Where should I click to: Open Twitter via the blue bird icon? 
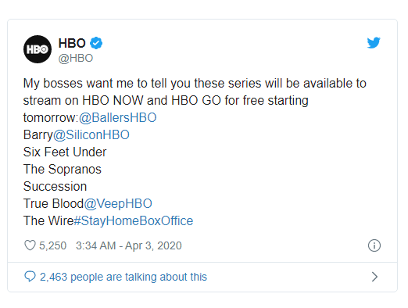click(374, 43)
